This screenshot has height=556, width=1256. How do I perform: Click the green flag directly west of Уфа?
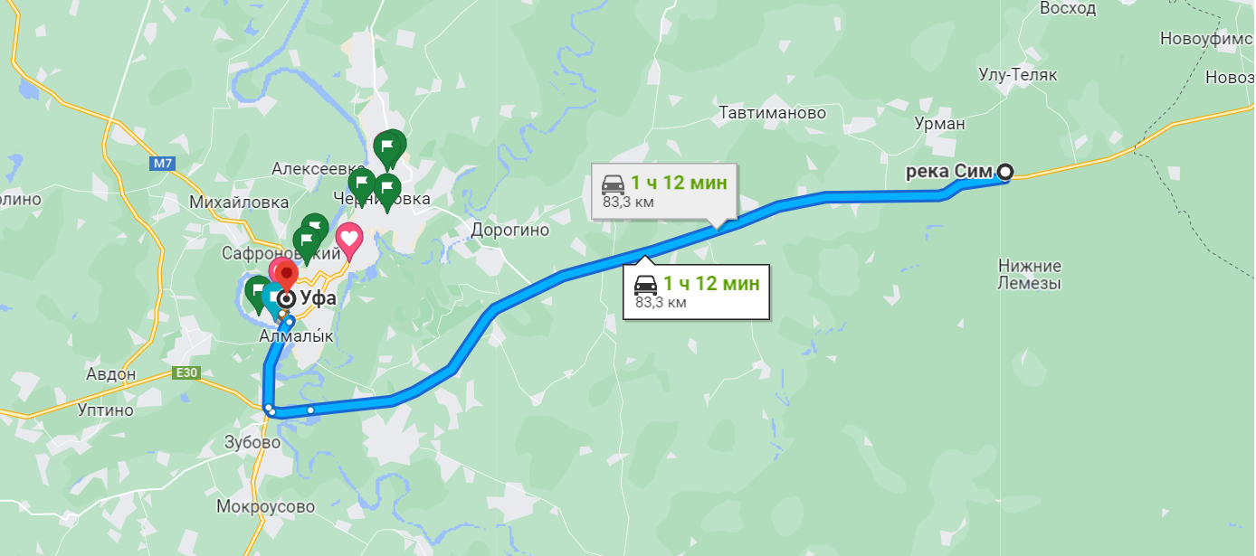(256, 294)
